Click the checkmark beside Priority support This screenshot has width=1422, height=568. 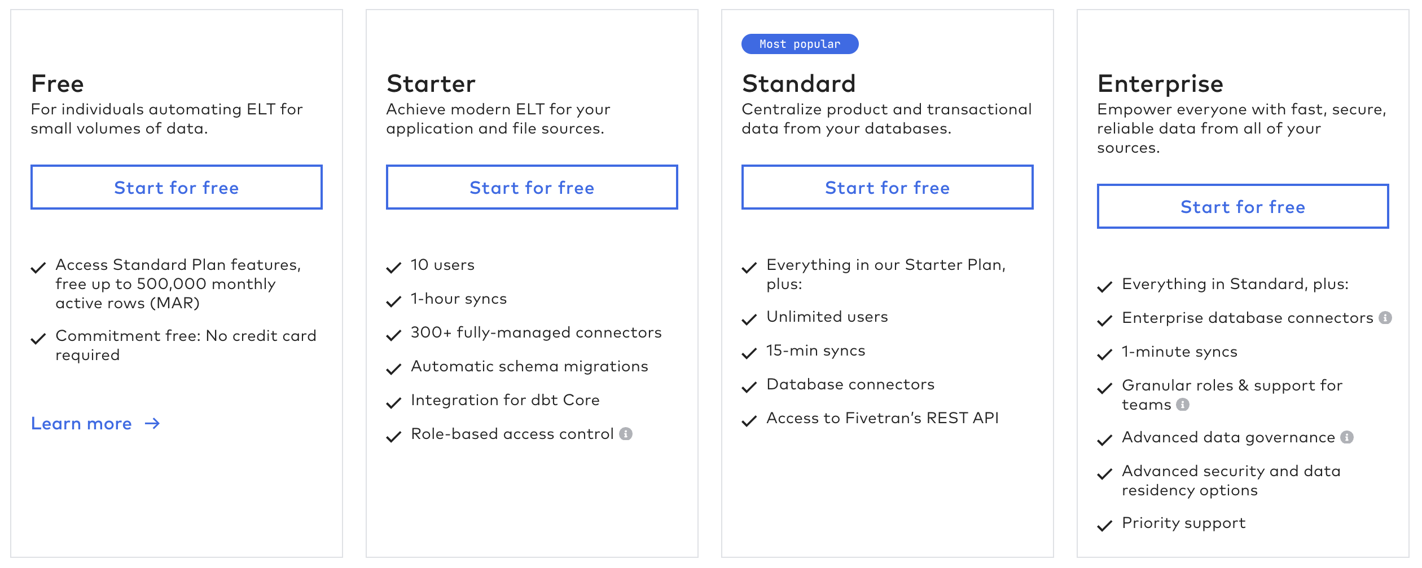(x=1104, y=526)
